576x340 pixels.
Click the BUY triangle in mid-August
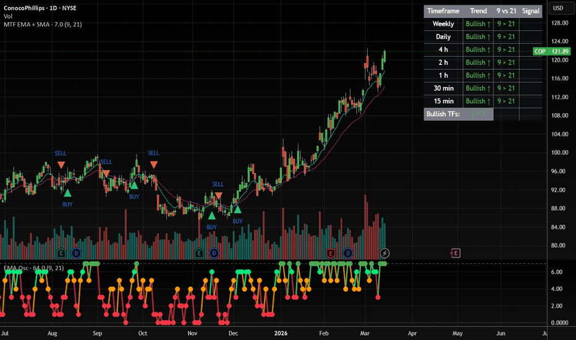67,193
